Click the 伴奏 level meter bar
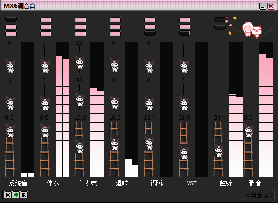Viewport: 278px width, 203px height. pos(62,110)
